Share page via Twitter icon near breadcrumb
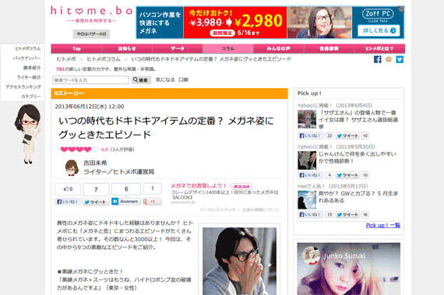Viewport: 444px width, 295px height. click(400, 59)
